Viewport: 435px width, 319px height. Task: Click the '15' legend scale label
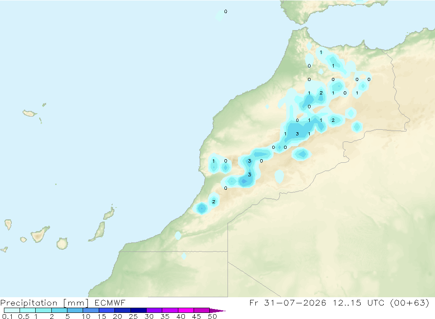click(x=102, y=316)
